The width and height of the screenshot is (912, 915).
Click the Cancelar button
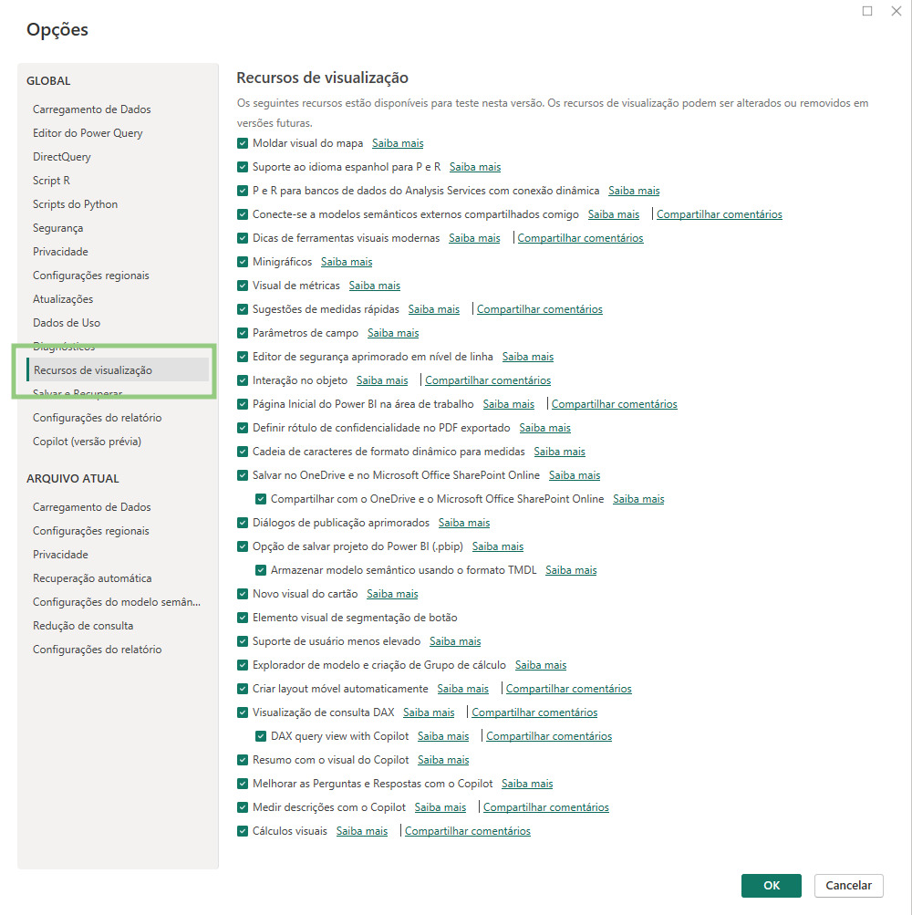pyautogui.click(x=848, y=885)
